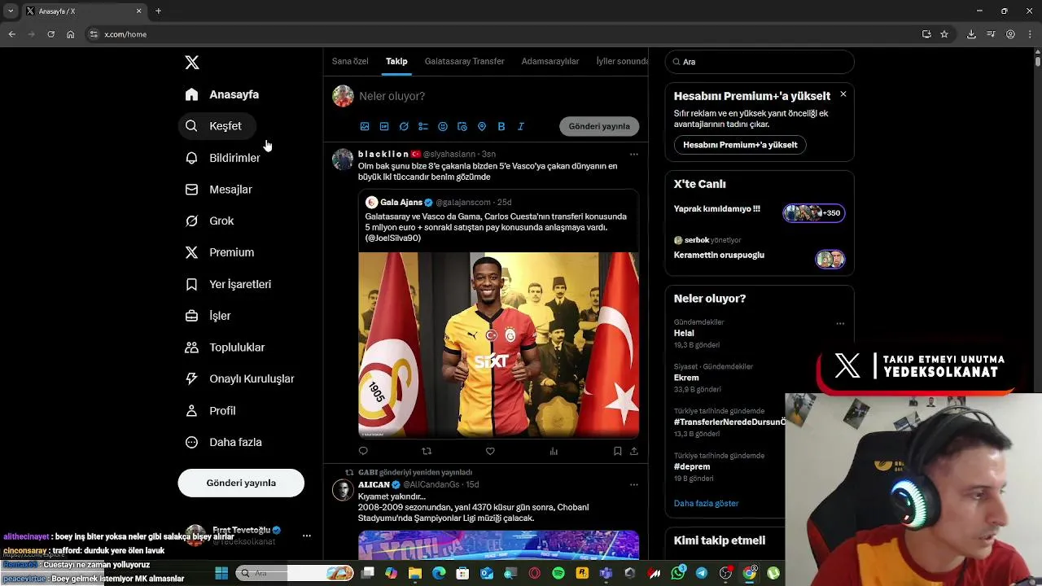Screen dimensions: 1042x586
Task: Expand the Daha fazla menu
Action: coord(224,442)
